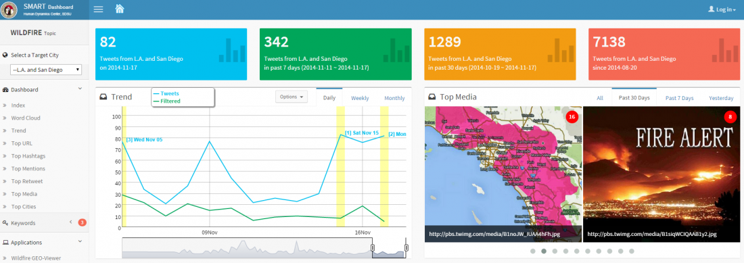Screen dimensions: 744x263
Task: Click red badge 8 on Fire Alert image
Action: (730, 117)
